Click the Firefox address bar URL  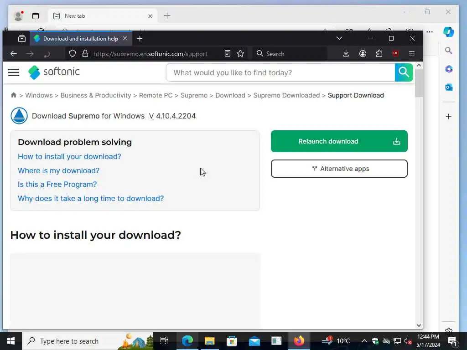coord(150,54)
